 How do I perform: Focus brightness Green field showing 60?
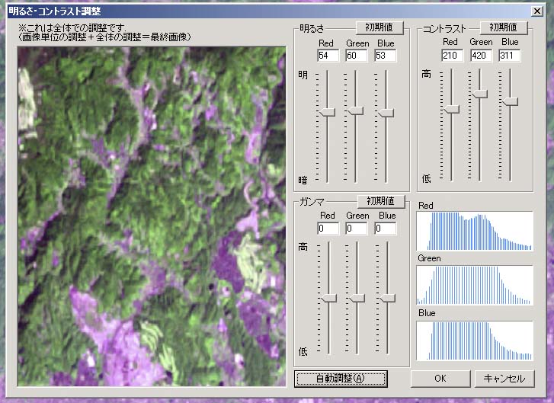tap(357, 56)
